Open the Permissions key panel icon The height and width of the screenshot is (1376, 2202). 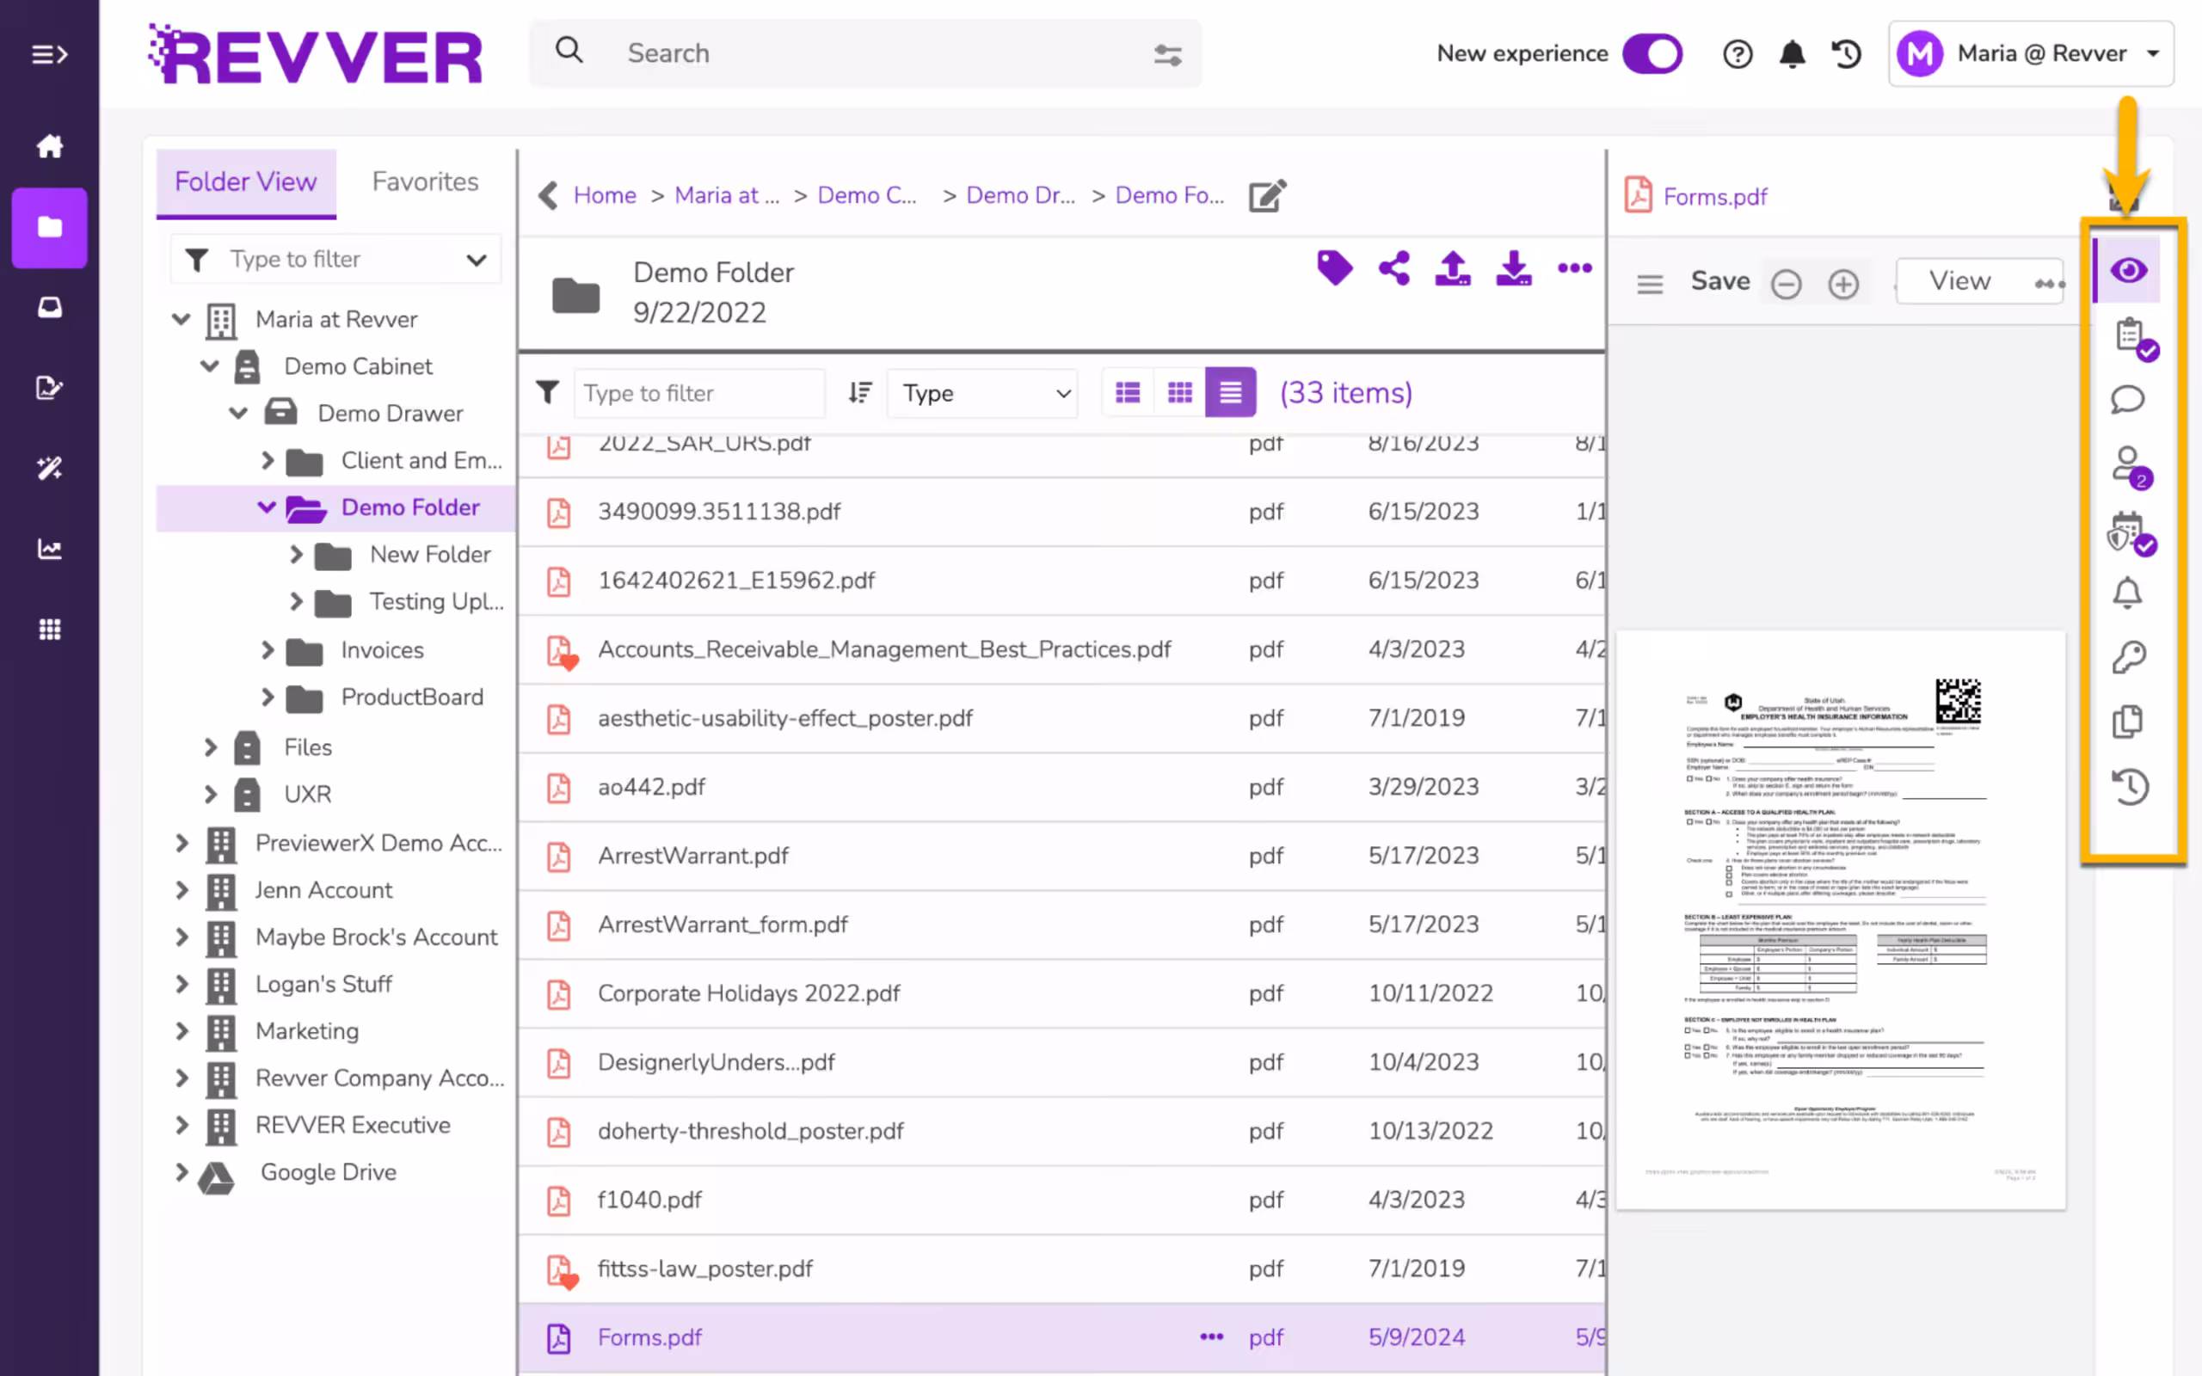[2127, 657]
